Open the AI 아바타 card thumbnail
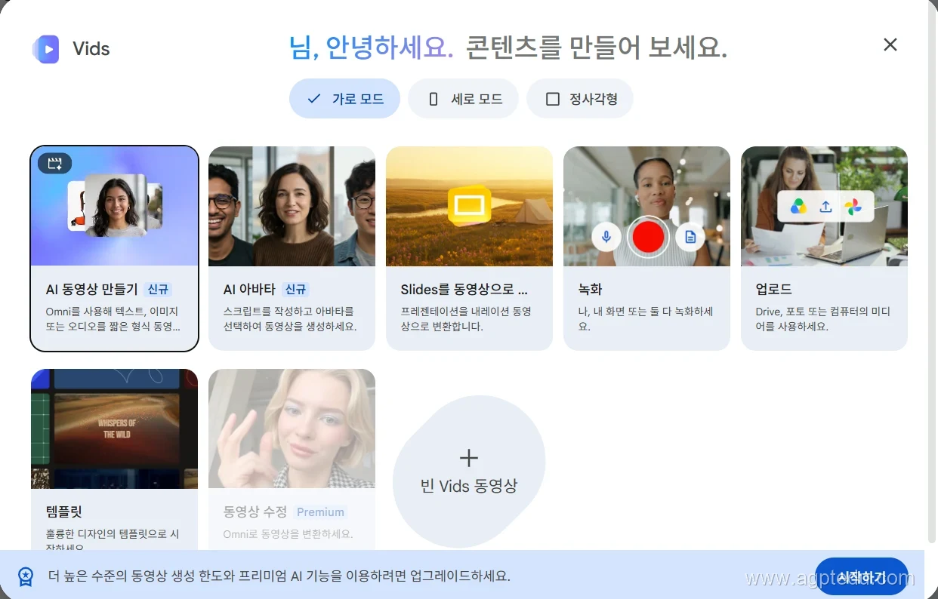Viewport: 938px width, 599px height. [292, 206]
